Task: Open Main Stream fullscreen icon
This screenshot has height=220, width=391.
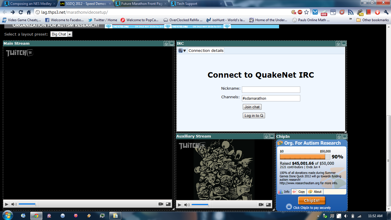Action: 168,204
